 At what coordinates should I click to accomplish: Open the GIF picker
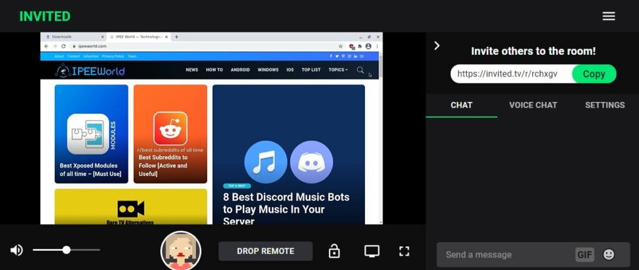click(x=585, y=254)
